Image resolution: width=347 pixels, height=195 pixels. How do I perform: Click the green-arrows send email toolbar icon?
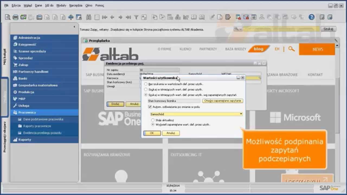pyautogui.click(x=23, y=17)
